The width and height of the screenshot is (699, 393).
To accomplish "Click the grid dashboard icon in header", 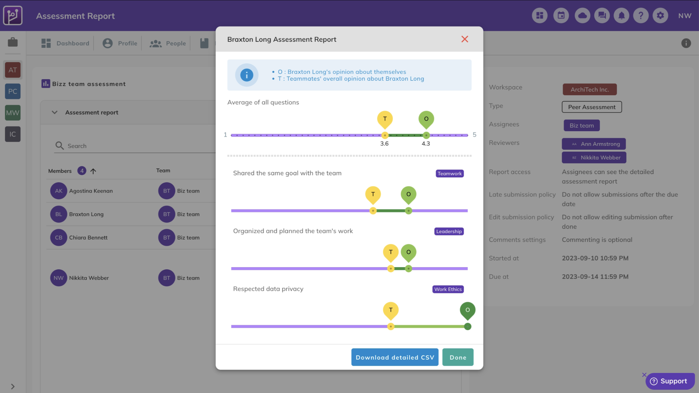I will click(539, 15).
